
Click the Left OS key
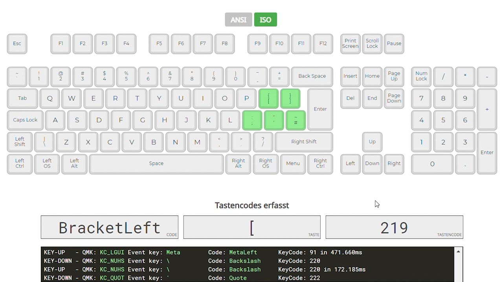[47, 164]
